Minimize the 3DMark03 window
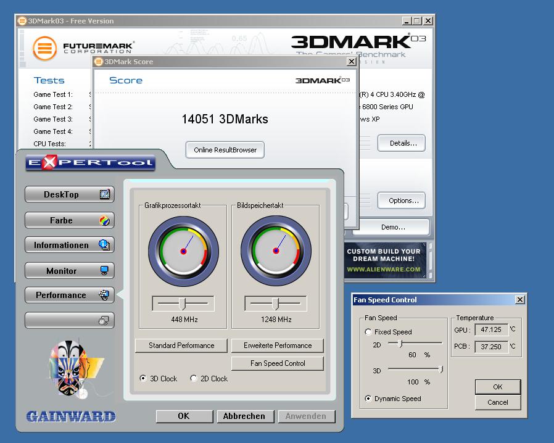This screenshot has width=554, height=443. coord(407,21)
